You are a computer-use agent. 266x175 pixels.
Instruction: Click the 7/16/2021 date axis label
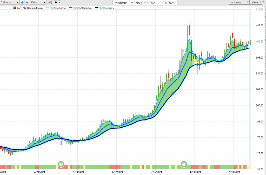(157, 172)
